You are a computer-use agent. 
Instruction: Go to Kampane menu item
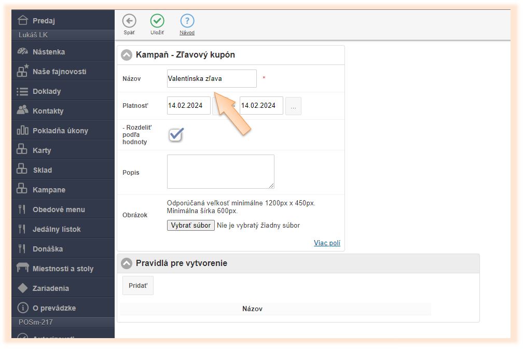pyautogui.click(x=49, y=190)
